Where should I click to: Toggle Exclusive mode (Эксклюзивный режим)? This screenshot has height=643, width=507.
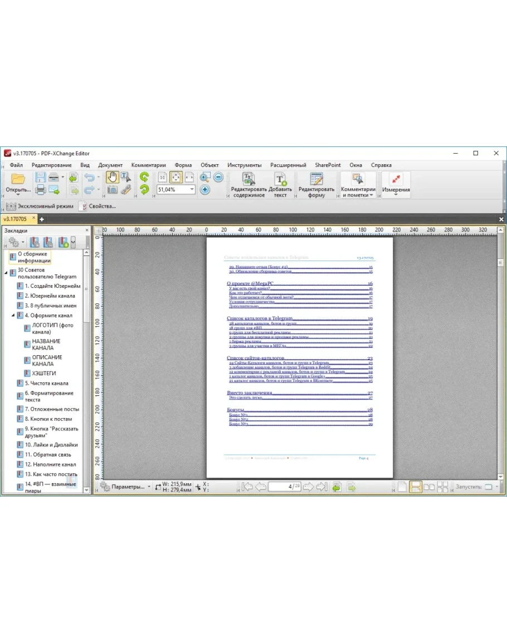click(40, 206)
